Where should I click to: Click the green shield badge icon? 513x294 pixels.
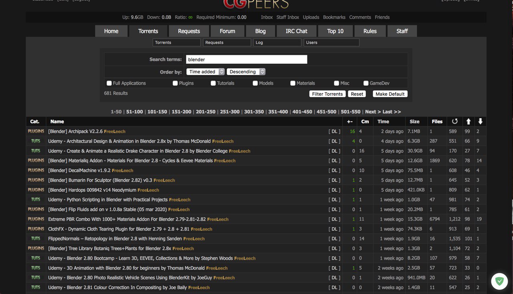click(499, 281)
